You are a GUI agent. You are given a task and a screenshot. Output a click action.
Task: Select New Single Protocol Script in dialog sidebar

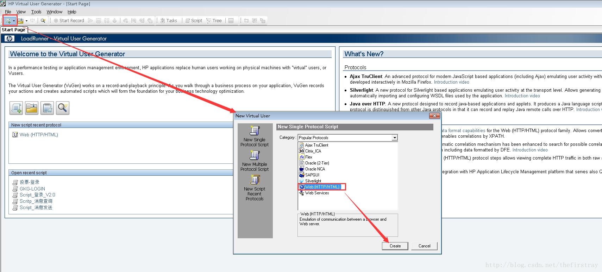pyautogui.click(x=255, y=136)
